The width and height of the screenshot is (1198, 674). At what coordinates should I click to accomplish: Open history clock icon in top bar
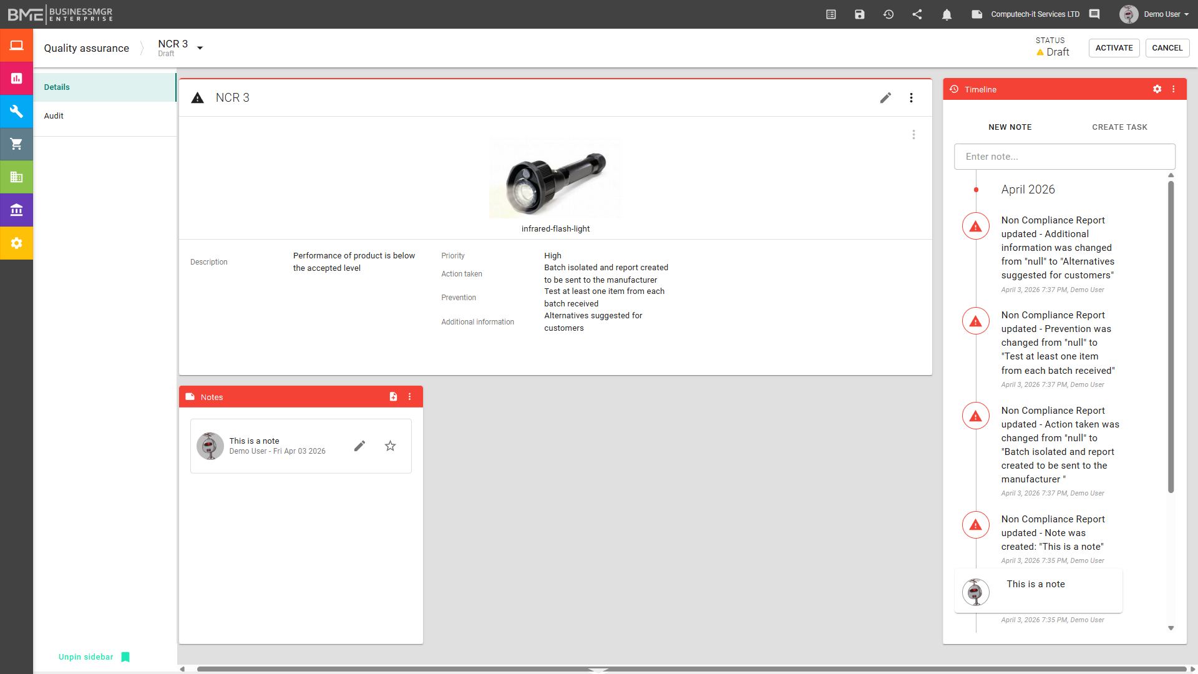click(x=889, y=14)
